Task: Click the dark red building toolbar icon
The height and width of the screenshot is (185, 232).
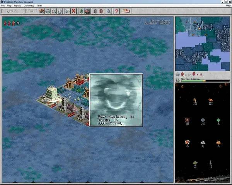Action: coord(87,11)
